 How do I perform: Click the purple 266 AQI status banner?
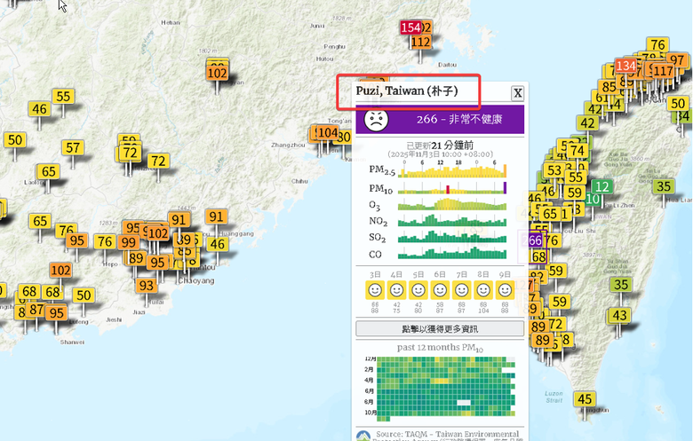tap(440, 120)
